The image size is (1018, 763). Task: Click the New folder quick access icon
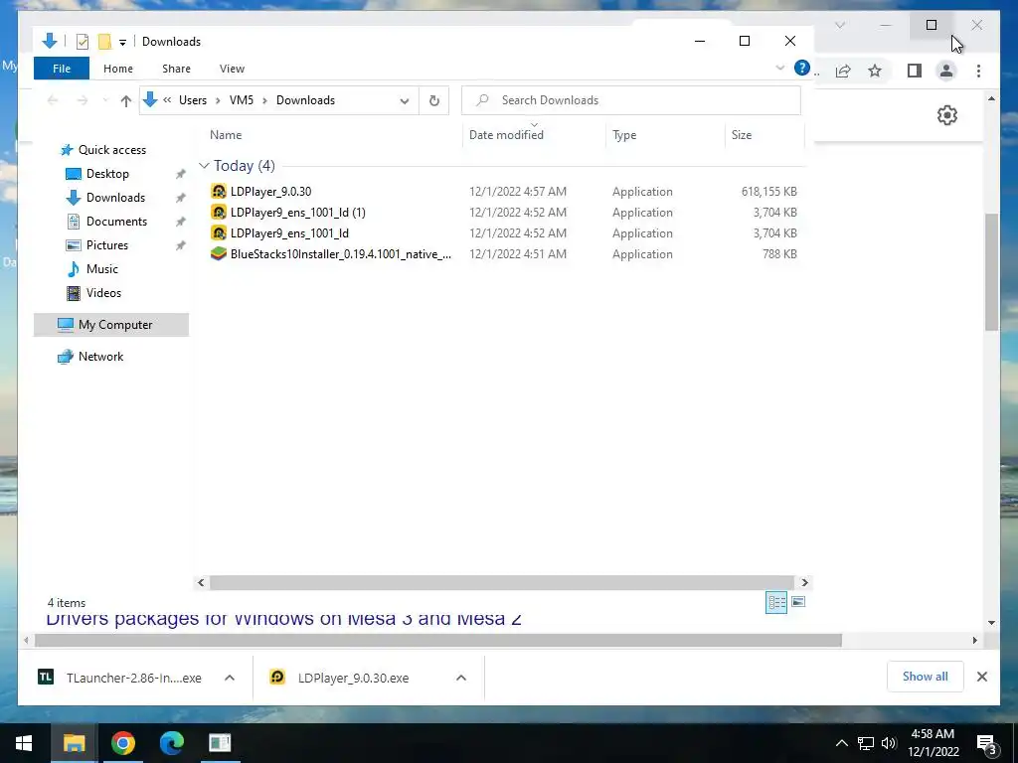click(x=104, y=42)
